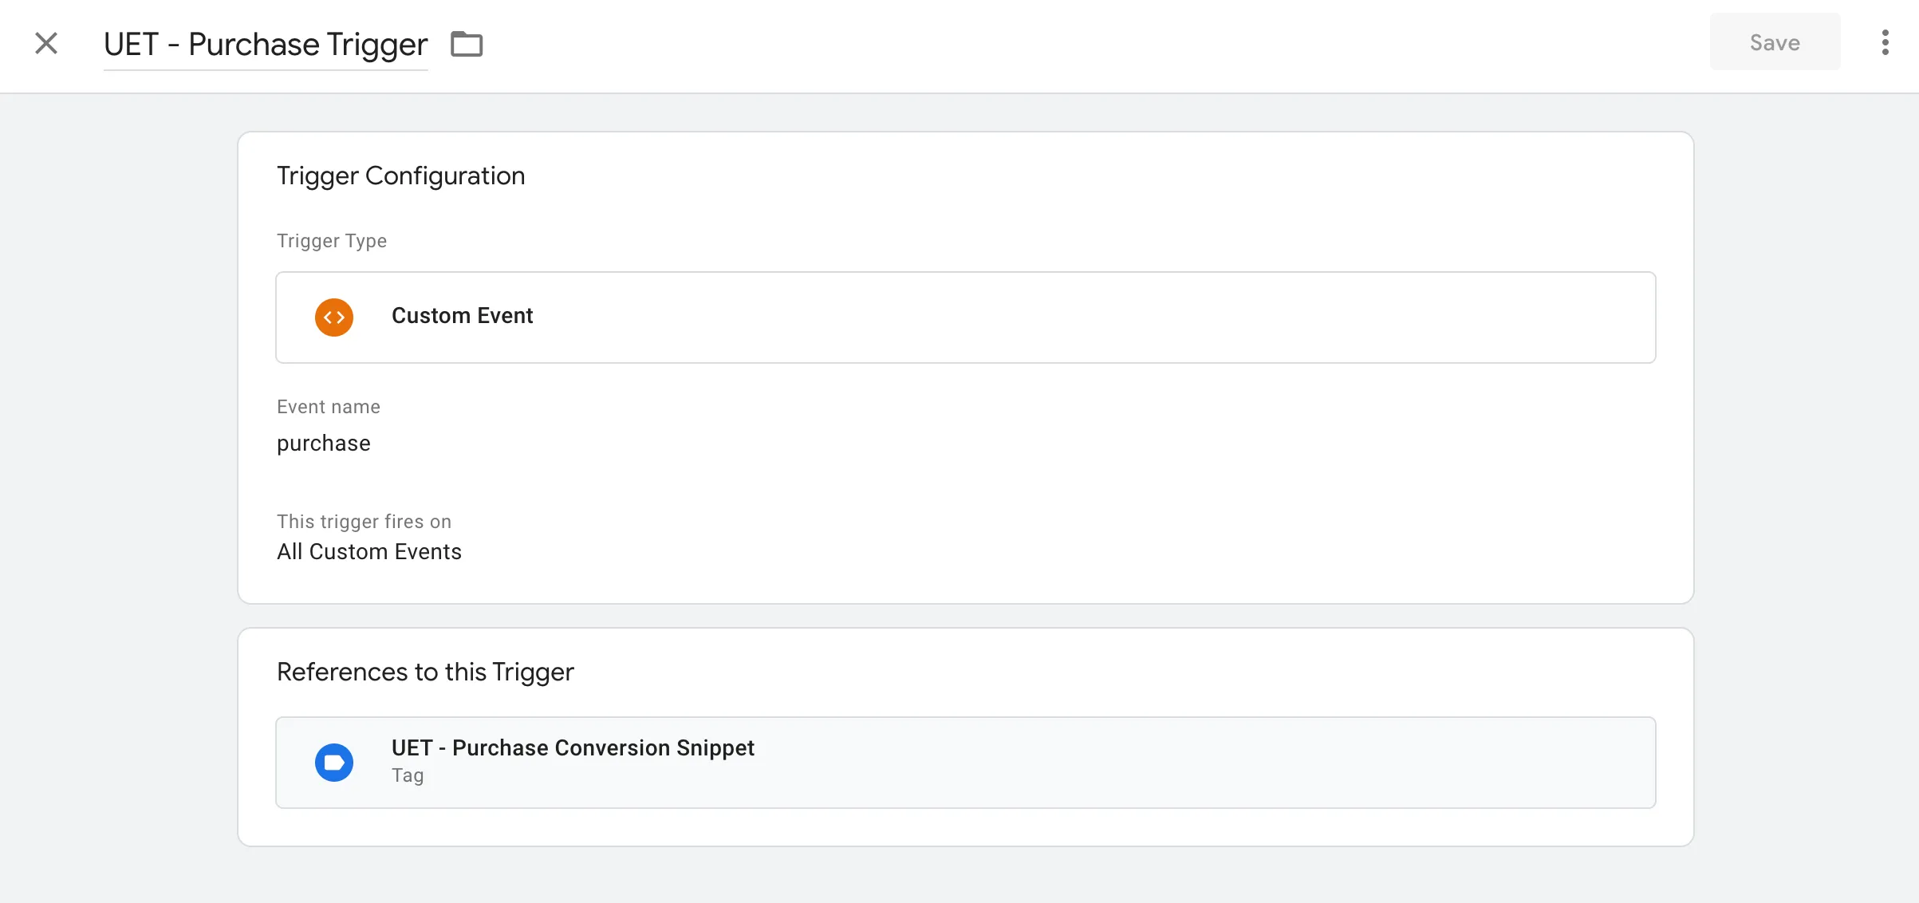Click empty gray area below the cards

point(957,876)
